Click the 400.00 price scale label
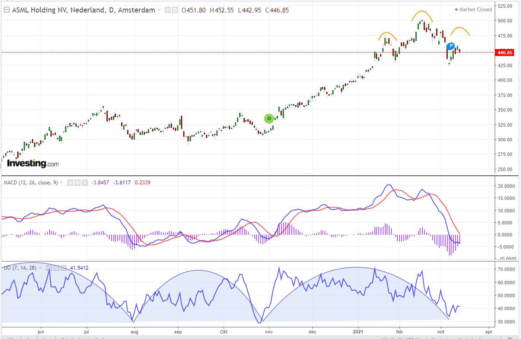The height and width of the screenshot is (339, 521). pos(505,80)
